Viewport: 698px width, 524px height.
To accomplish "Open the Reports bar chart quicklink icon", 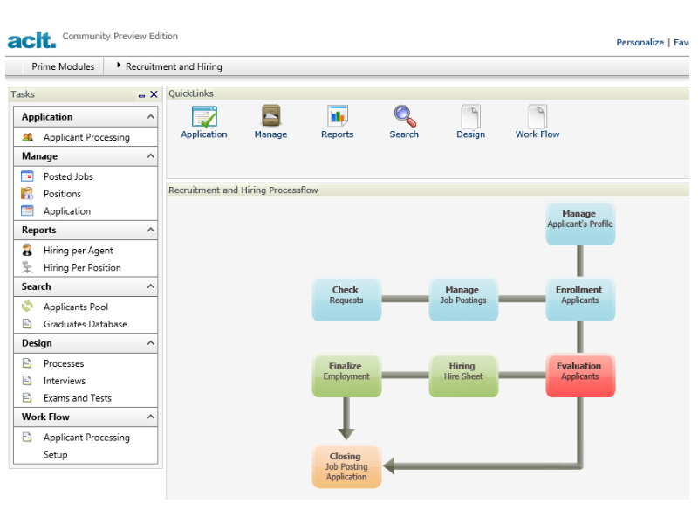I will 338,116.
